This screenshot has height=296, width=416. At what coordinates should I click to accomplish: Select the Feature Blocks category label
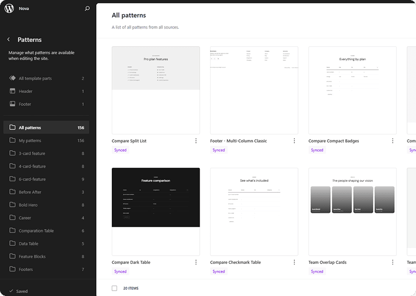[x=32, y=257]
